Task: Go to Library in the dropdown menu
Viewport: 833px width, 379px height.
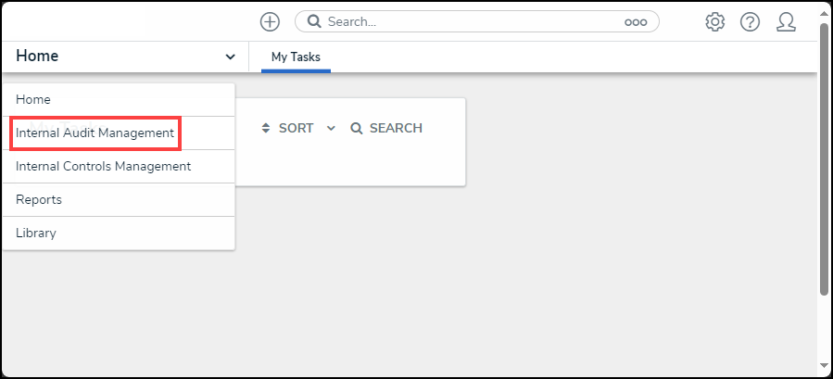Action: click(36, 233)
